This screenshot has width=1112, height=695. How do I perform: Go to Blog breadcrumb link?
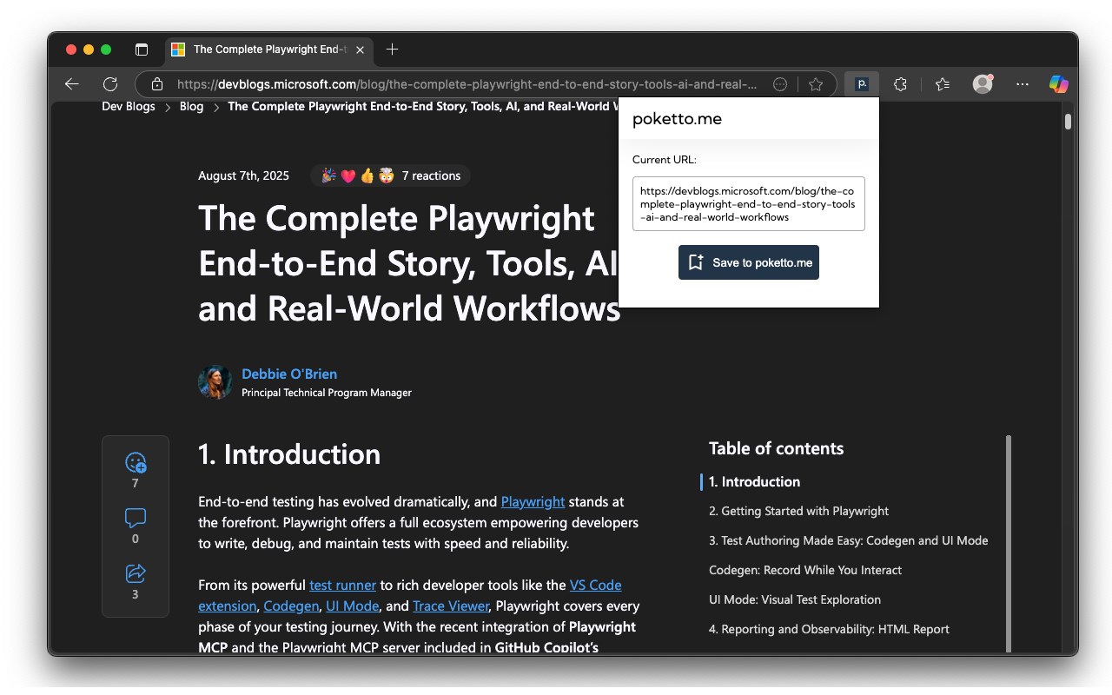191,107
